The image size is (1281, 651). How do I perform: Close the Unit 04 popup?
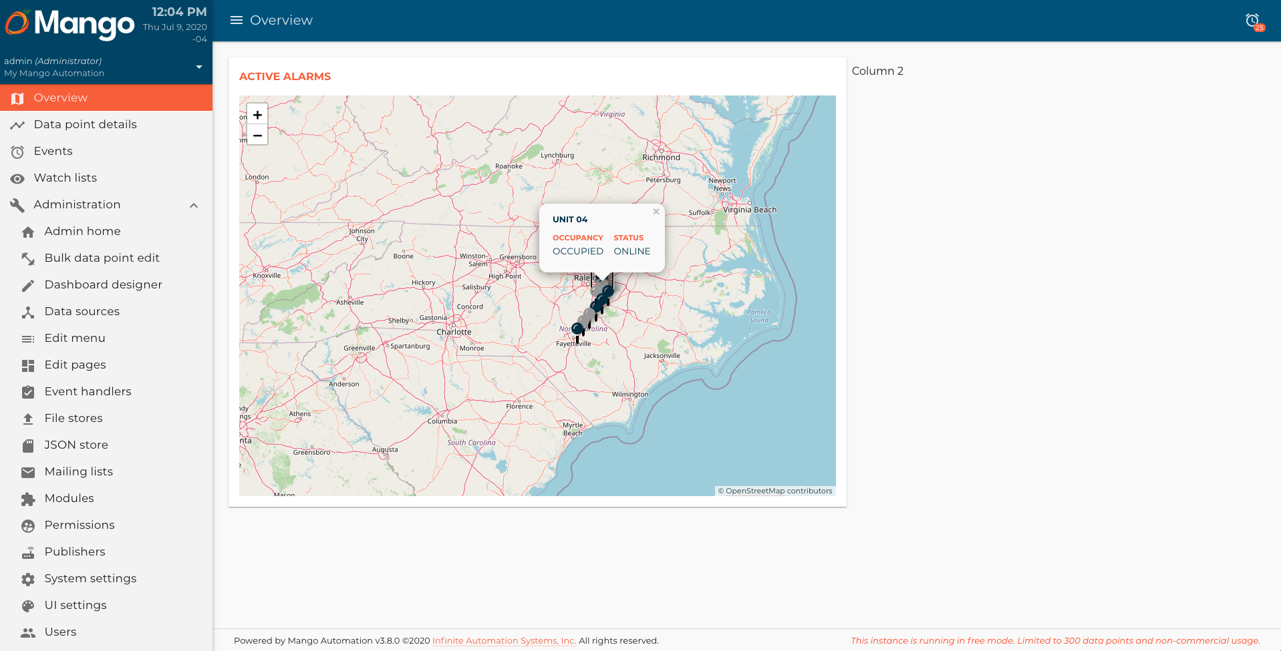656,212
